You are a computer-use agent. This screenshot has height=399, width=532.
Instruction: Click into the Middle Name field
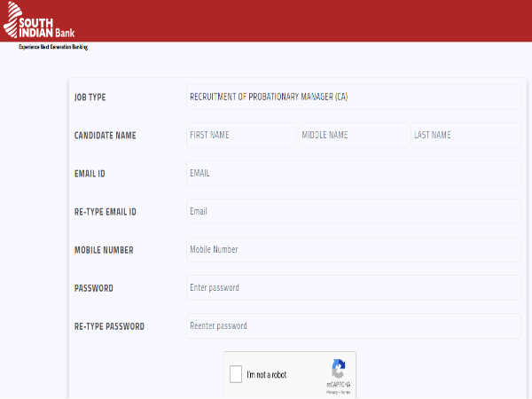[352, 135]
